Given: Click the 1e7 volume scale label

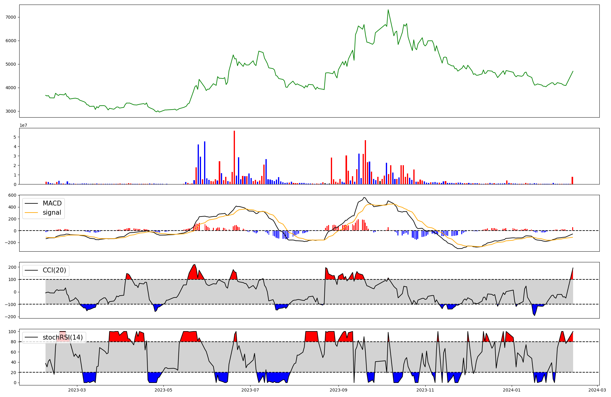Looking at the screenshot, I should (x=24, y=126).
